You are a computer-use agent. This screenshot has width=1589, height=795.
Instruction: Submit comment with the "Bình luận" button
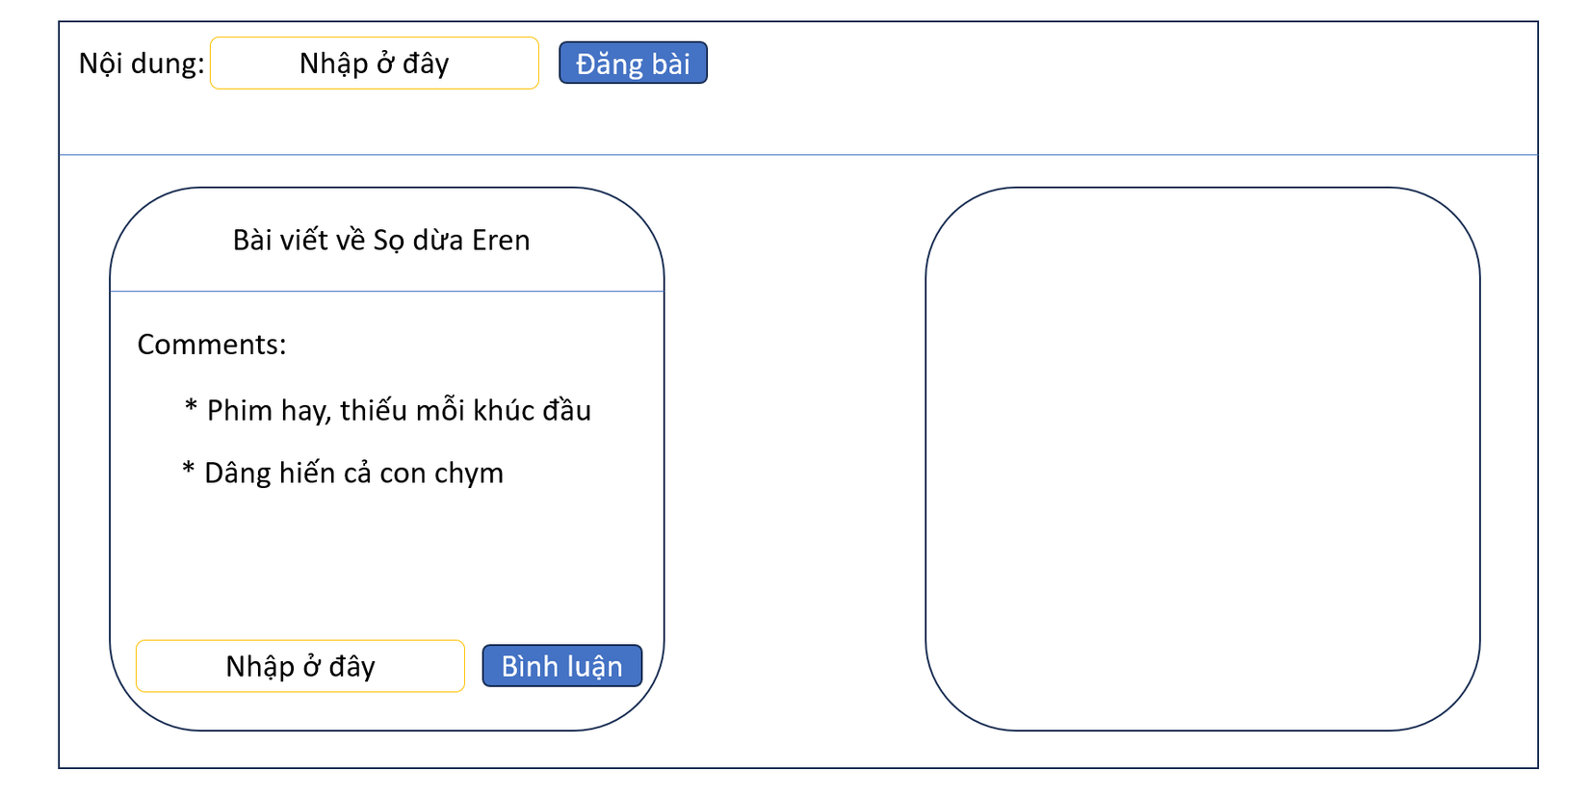click(x=561, y=666)
